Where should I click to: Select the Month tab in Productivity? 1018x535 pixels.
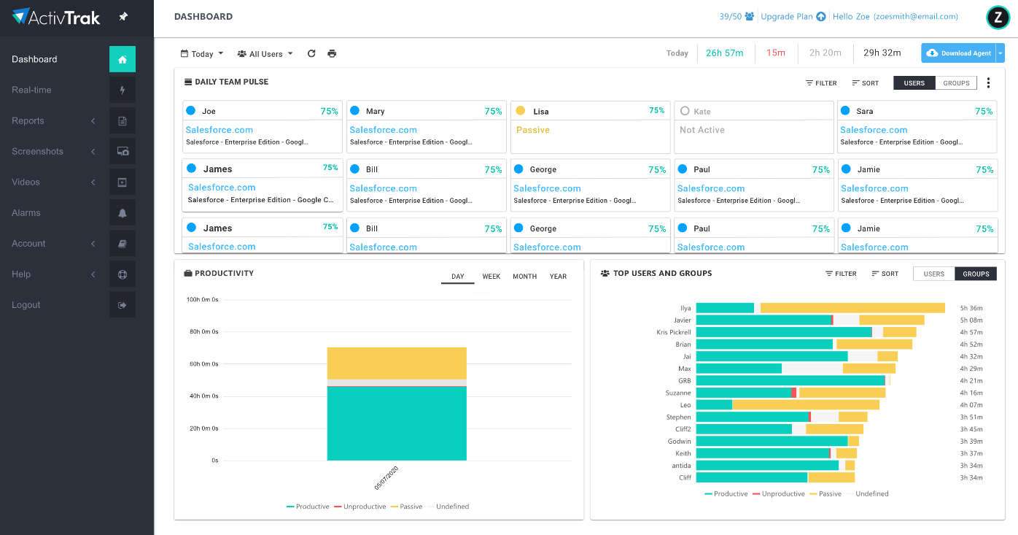coord(524,277)
